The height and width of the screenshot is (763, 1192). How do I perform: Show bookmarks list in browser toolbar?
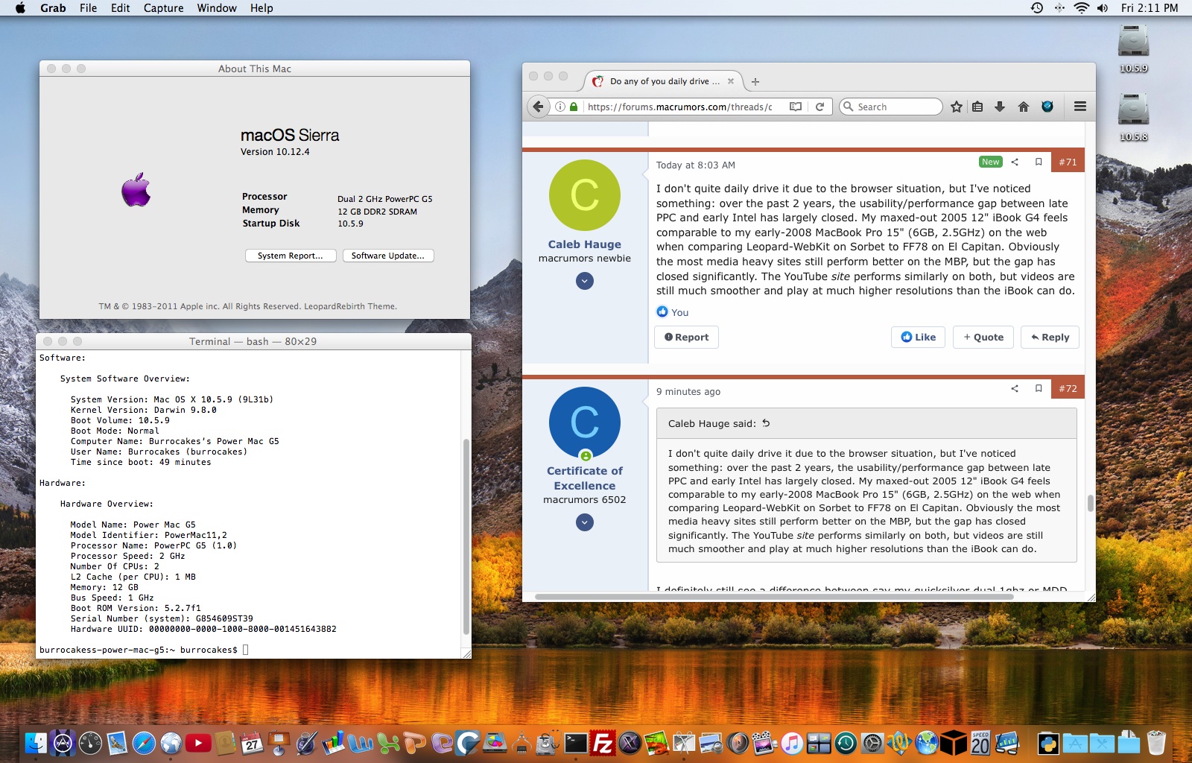[x=977, y=107]
